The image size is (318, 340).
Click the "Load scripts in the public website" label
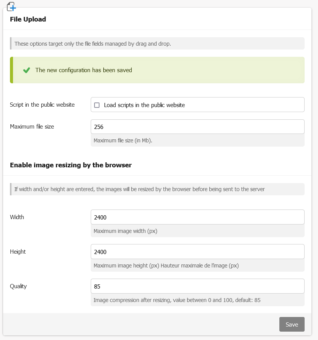(x=144, y=105)
